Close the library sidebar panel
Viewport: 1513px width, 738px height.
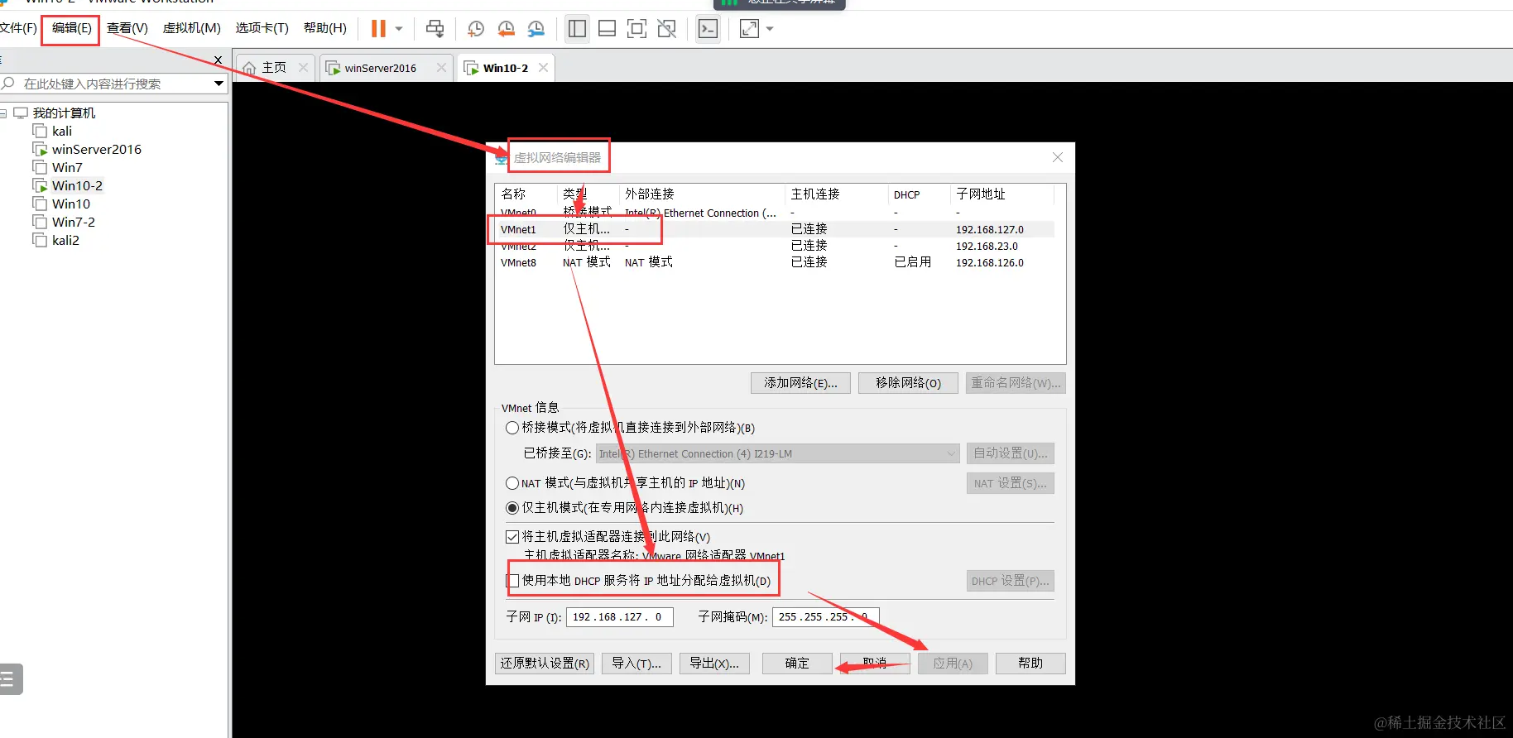[x=218, y=60]
